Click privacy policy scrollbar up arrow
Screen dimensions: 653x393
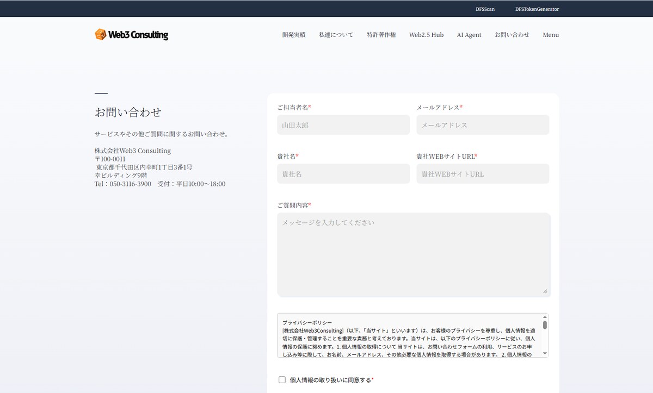[x=545, y=317]
